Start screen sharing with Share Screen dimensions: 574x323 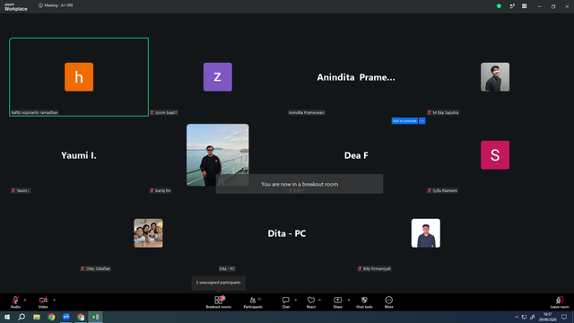[337, 302]
